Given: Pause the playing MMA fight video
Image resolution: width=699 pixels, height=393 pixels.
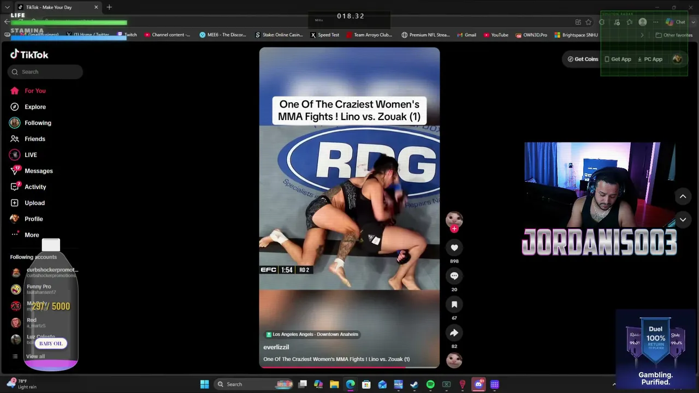Looking at the screenshot, I should pyautogui.click(x=349, y=207).
